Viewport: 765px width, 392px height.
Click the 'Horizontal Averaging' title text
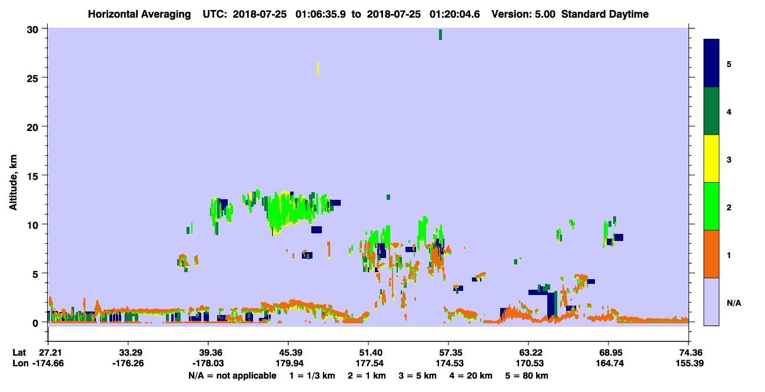[x=138, y=14]
